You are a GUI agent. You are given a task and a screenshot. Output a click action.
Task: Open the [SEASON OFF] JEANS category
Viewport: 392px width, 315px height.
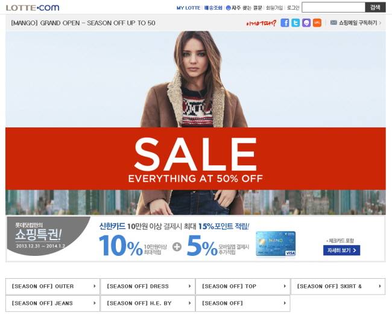click(52, 304)
